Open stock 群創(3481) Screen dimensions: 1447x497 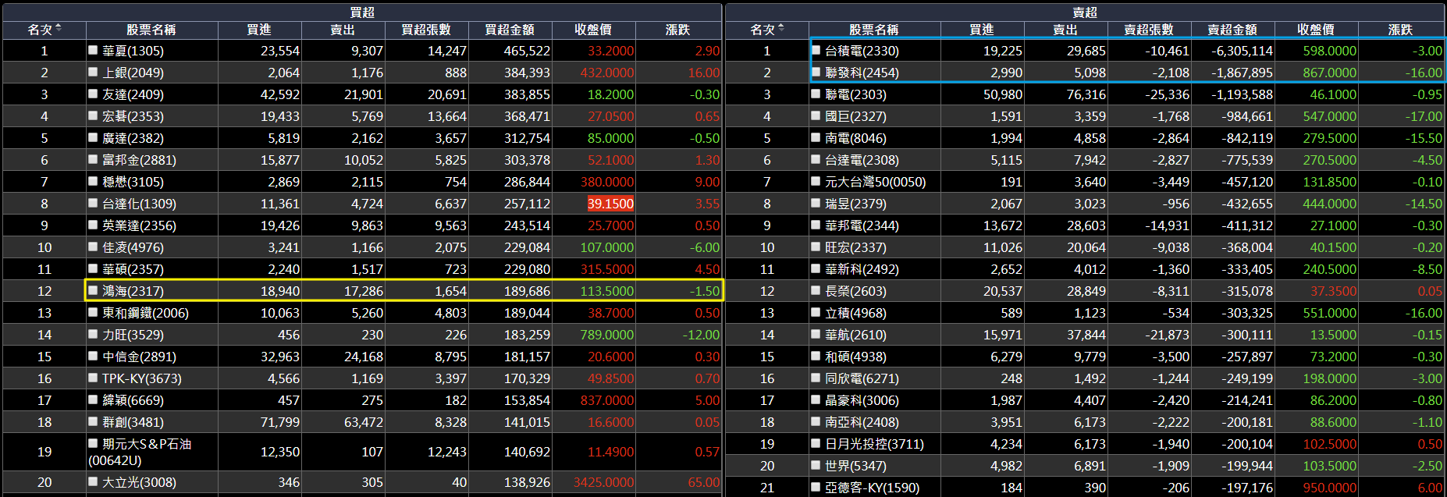133,422
